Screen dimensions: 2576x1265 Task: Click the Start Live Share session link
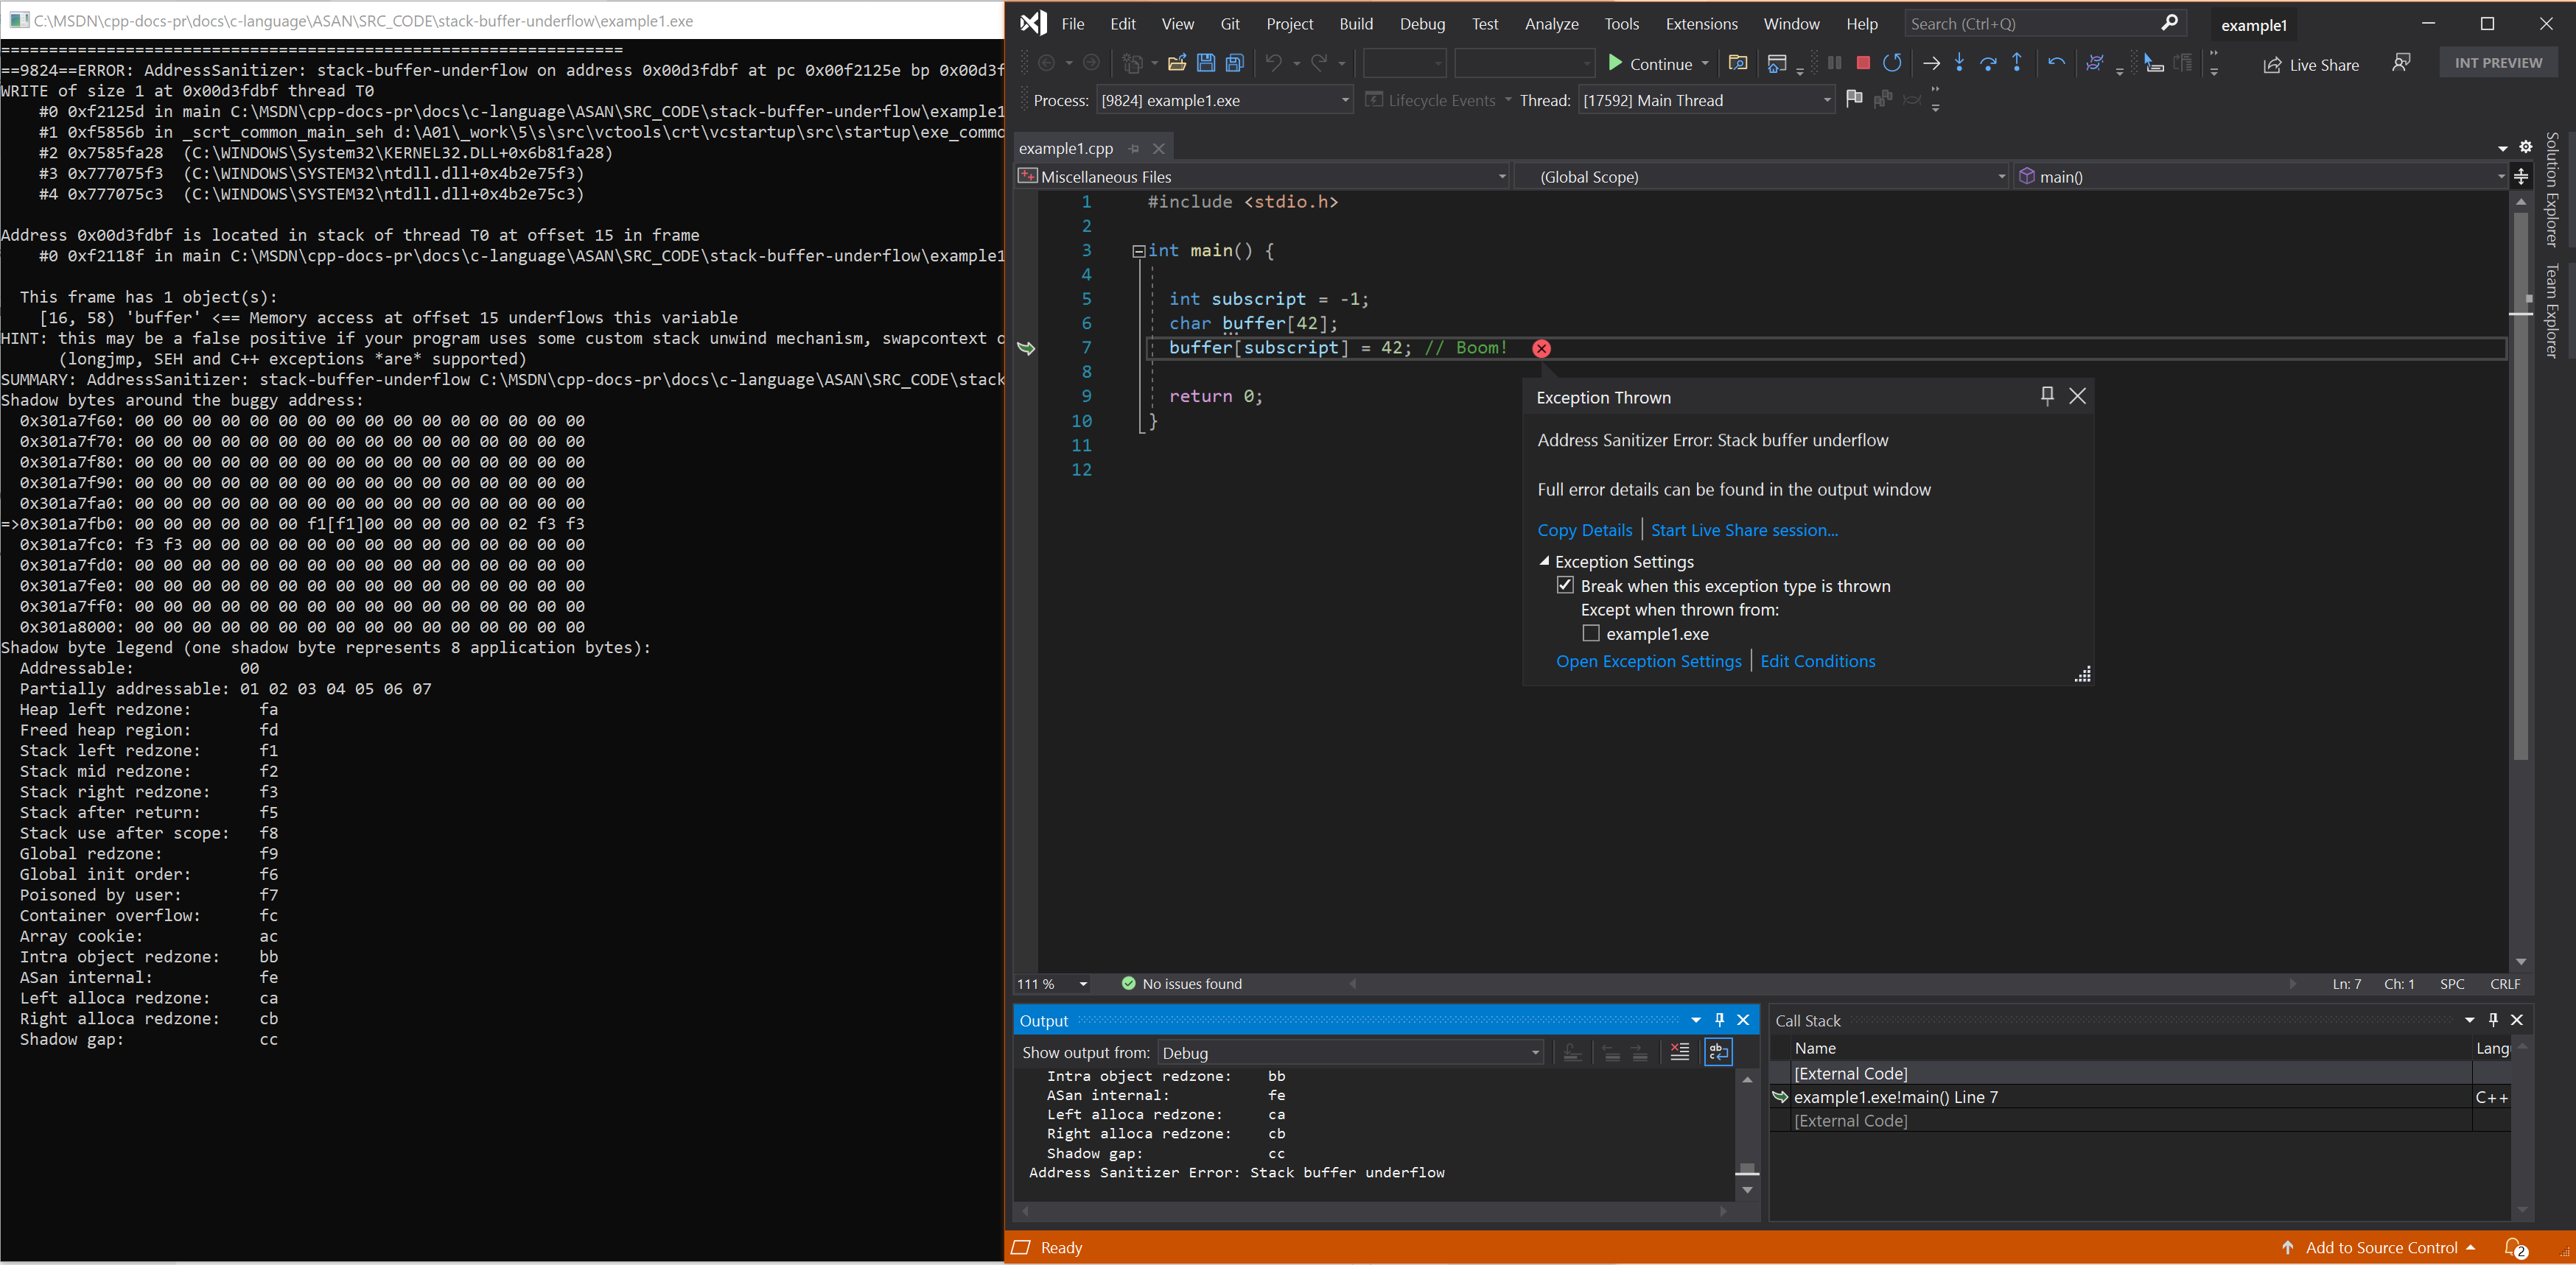point(1745,529)
